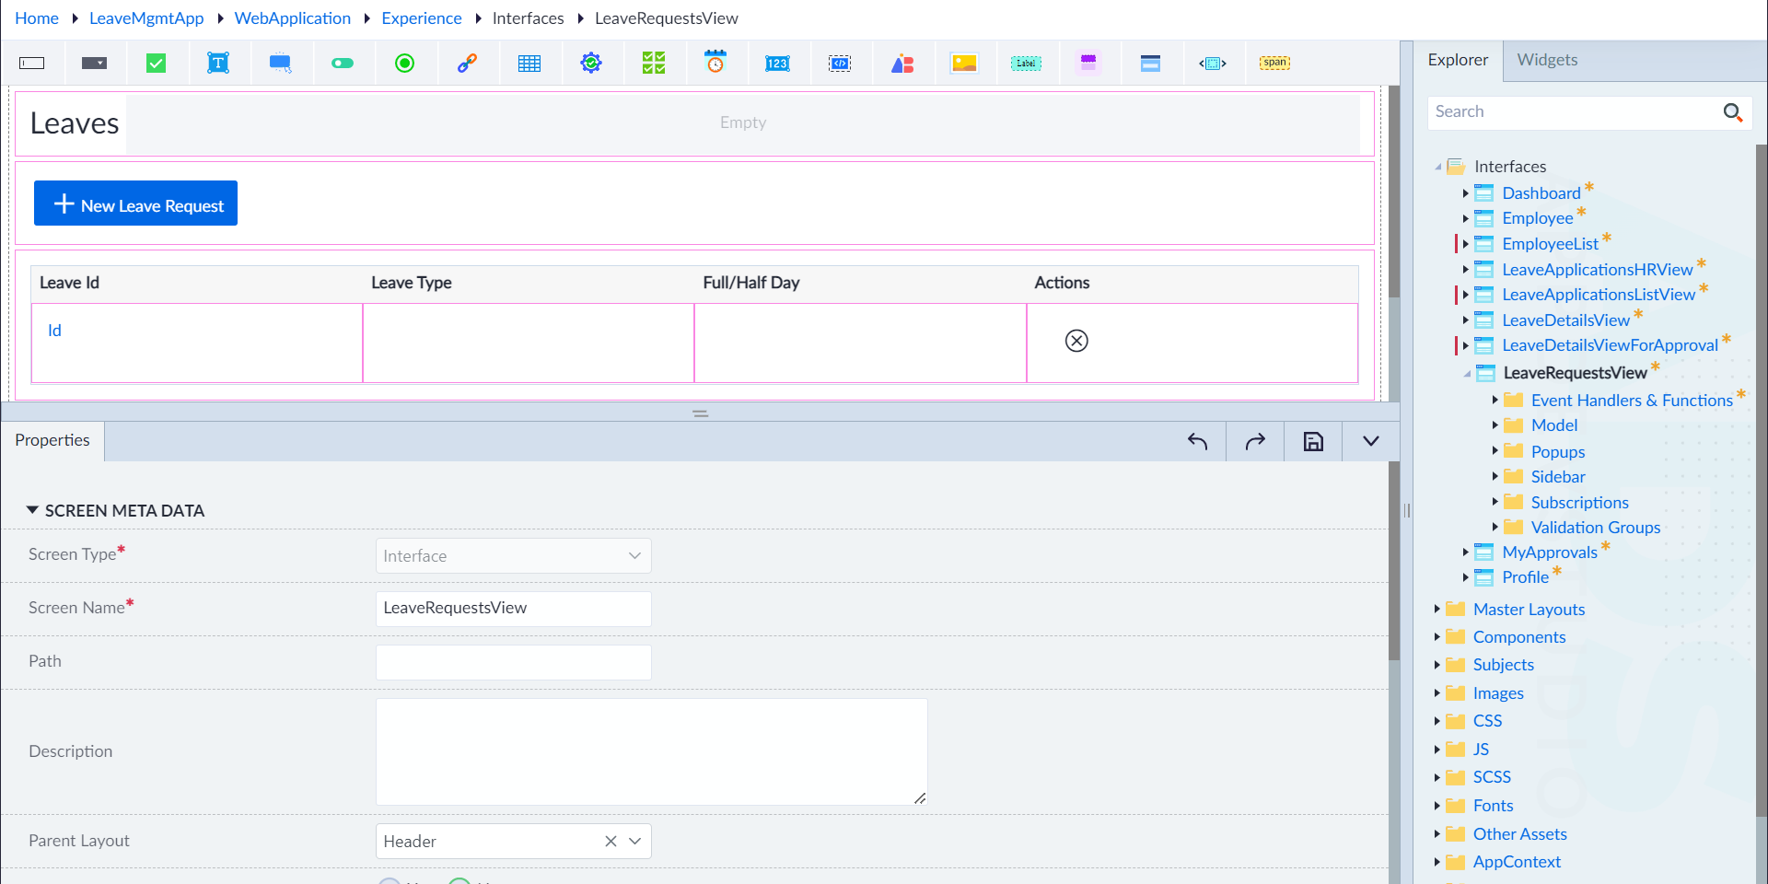The height and width of the screenshot is (884, 1768).
Task: Select the code snippet widget icon
Action: (x=840, y=64)
